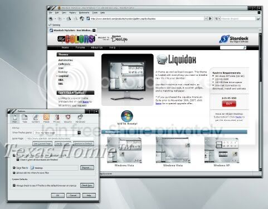Image resolution: width=268 pixels, height=209 pixels.
Task: Click OK in the Options dialog
Action: pyautogui.click(x=58, y=195)
